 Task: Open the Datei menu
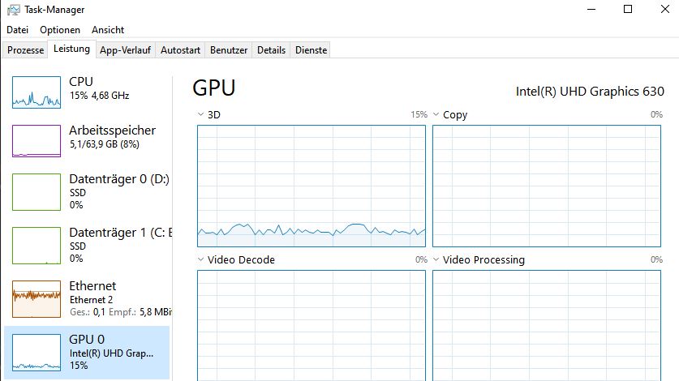click(18, 29)
